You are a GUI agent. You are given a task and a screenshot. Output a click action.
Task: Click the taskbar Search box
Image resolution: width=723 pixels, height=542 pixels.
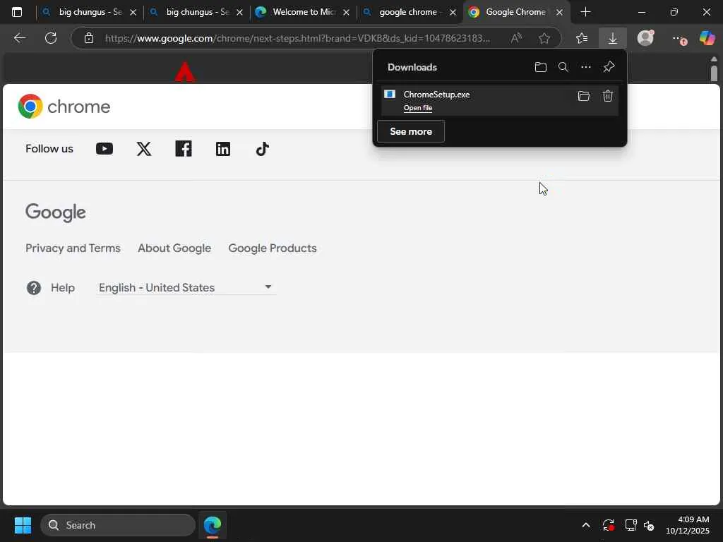coord(118,525)
